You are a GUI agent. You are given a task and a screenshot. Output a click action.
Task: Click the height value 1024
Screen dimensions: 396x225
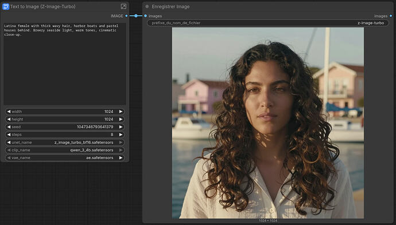(x=108, y=119)
